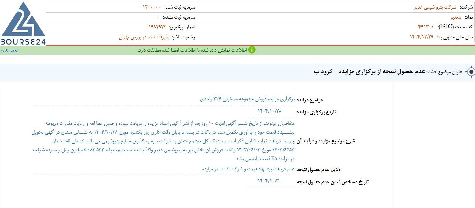Select the reason «عدم دریافت پیشنهاد قیمت و شرکت کننده در مزایده»

pyautogui.click(x=248, y=169)
